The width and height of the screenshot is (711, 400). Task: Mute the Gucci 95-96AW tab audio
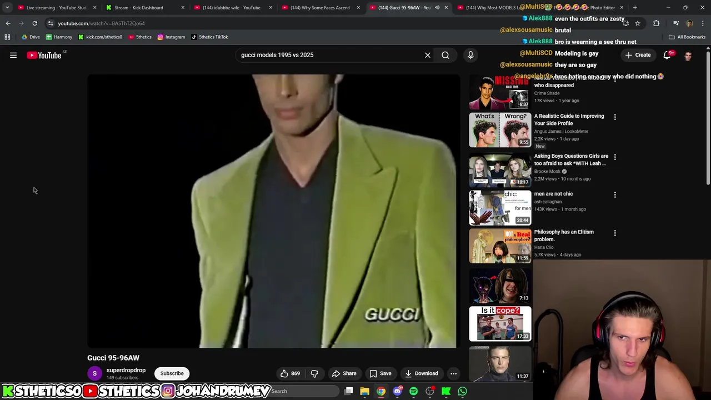click(x=437, y=8)
